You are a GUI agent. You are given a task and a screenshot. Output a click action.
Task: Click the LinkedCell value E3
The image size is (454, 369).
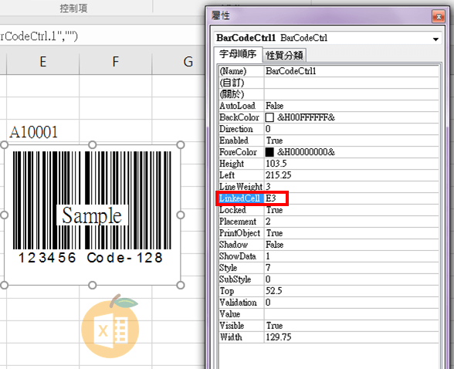point(351,198)
